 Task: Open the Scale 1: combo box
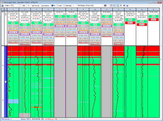click(15, 5)
